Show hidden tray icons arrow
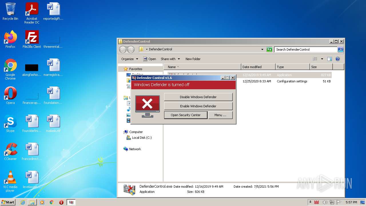This screenshot has height=206, width=366. [x=310, y=202]
